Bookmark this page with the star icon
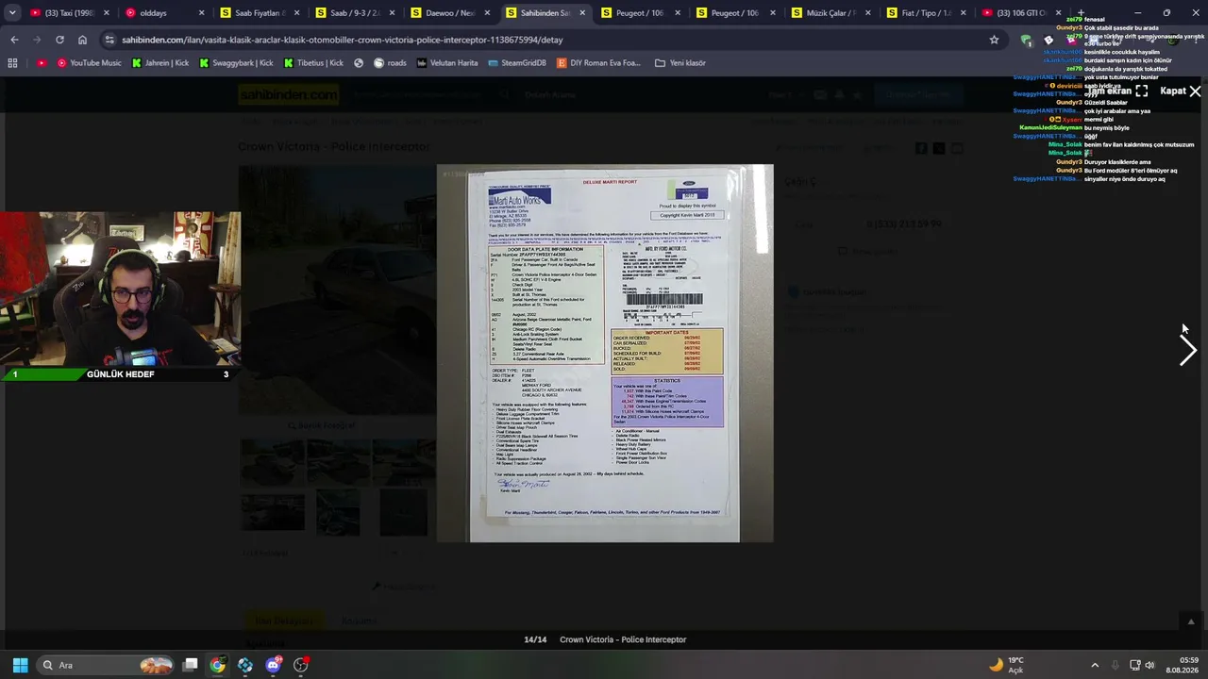The height and width of the screenshot is (679, 1208). pos(994,40)
